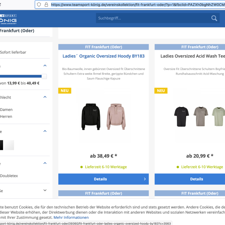
Task: Select the white color swatch
Action: 9,145
